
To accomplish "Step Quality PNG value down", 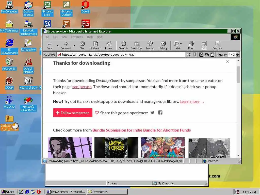I will click(x=237, y=56).
